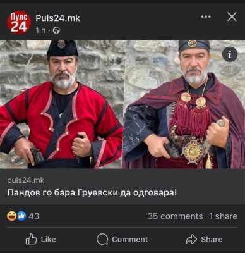Open the left photo of red jacket
Viewport: 245px width, 253px height.
click(61, 104)
